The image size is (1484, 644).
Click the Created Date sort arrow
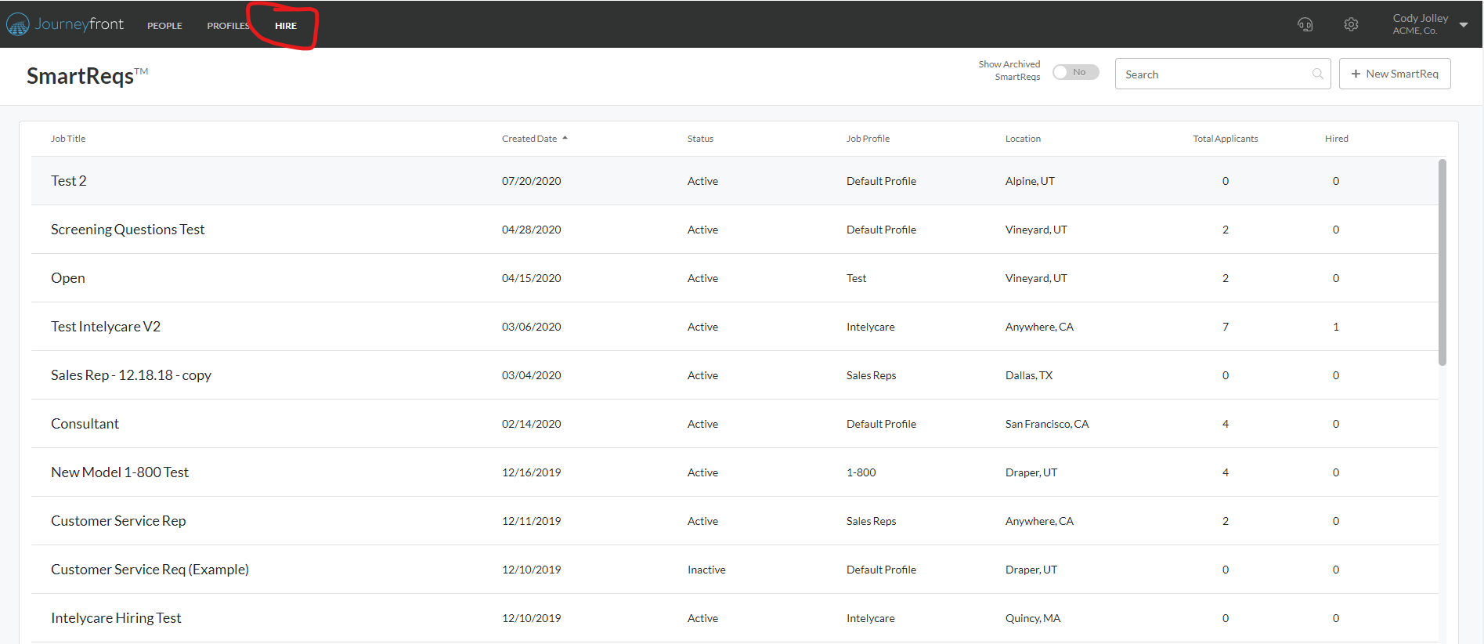(565, 138)
